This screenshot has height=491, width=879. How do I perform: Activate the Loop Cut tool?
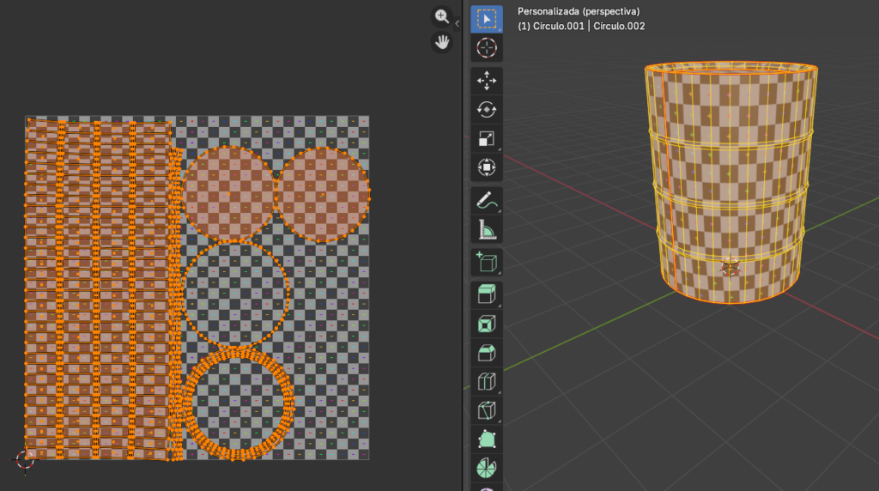(x=487, y=382)
